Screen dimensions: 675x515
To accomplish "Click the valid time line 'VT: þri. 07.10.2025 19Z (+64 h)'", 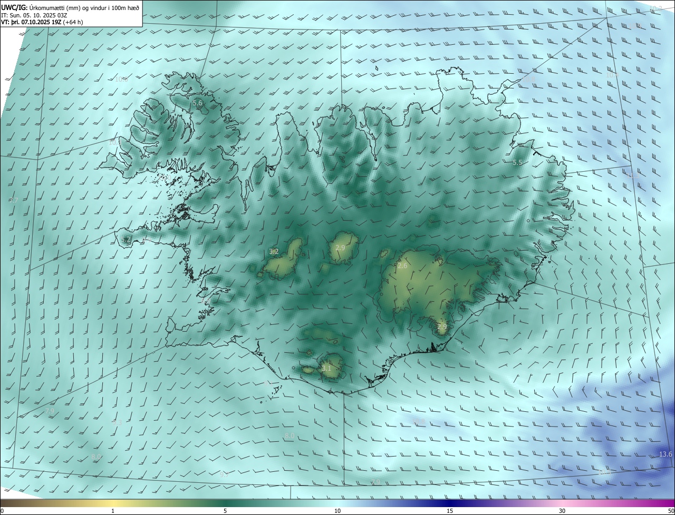I will (42, 22).
